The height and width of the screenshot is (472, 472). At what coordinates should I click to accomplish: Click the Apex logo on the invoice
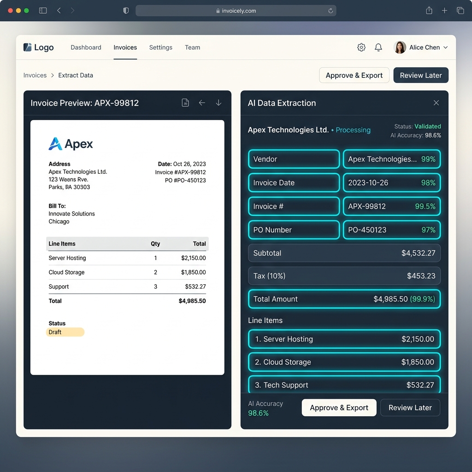(71, 144)
